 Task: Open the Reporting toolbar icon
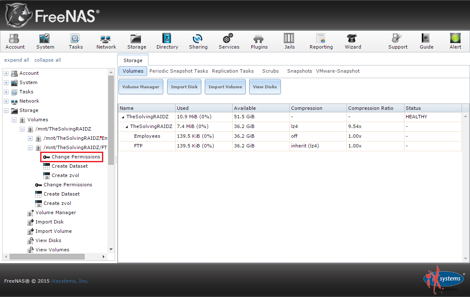pyautogui.click(x=321, y=41)
